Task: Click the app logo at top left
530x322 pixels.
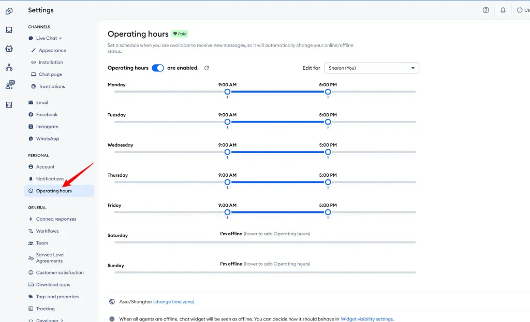Action: (9, 11)
